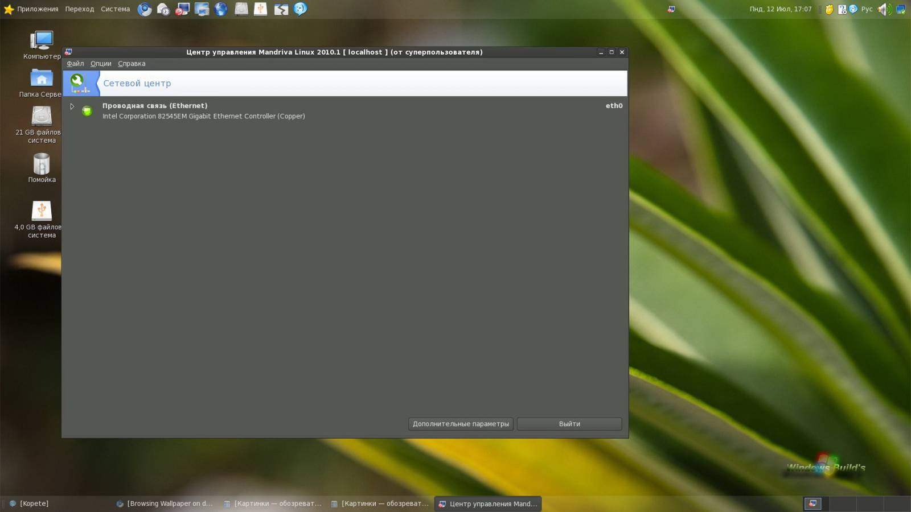Open the Опции menu
The height and width of the screenshot is (512, 911).
click(101, 64)
